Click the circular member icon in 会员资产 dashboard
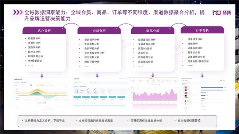 [x=78, y=91]
